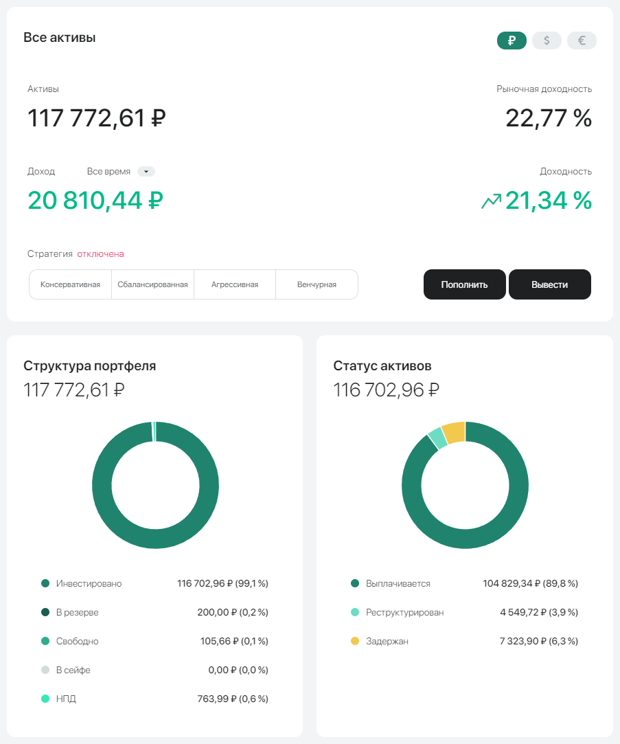Viewport: 620px width, 744px height.
Task: Click the 'Все время' period selector
Action: pyautogui.click(x=108, y=172)
